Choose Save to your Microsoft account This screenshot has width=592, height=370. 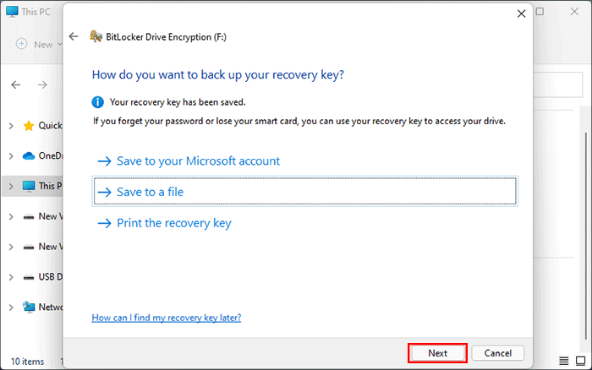coord(189,161)
